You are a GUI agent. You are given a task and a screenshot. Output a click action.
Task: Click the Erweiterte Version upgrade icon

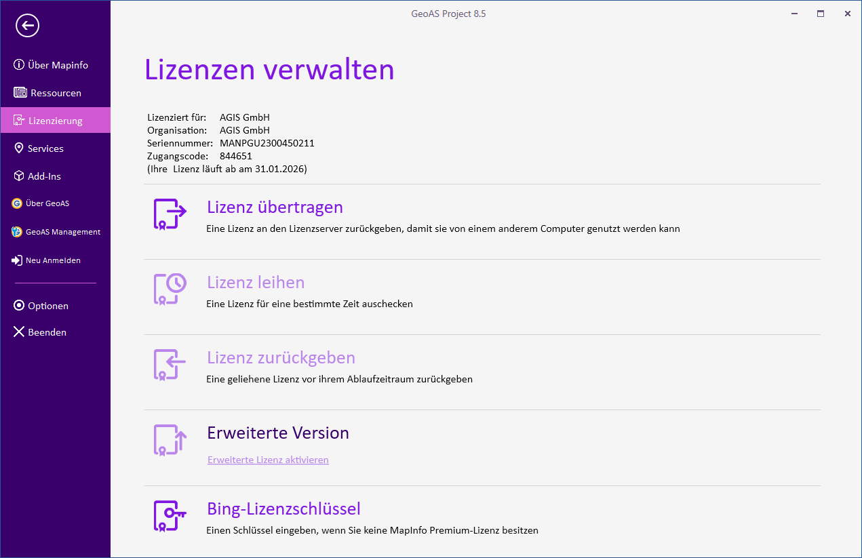click(170, 440)
